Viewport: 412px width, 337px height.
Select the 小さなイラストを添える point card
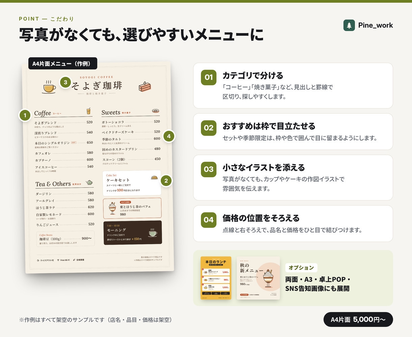coord(293,178)
